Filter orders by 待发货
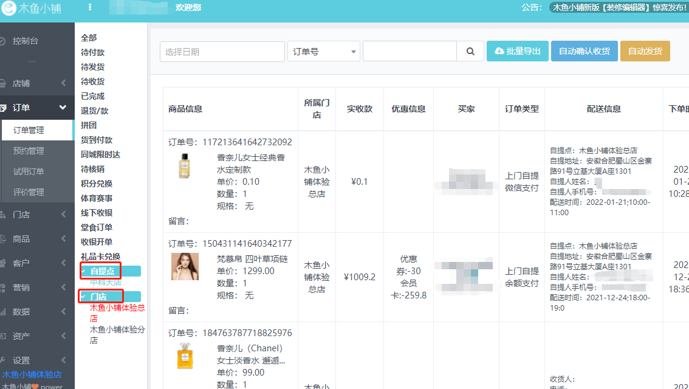689x389 pixels. click(x=93, y=67)
